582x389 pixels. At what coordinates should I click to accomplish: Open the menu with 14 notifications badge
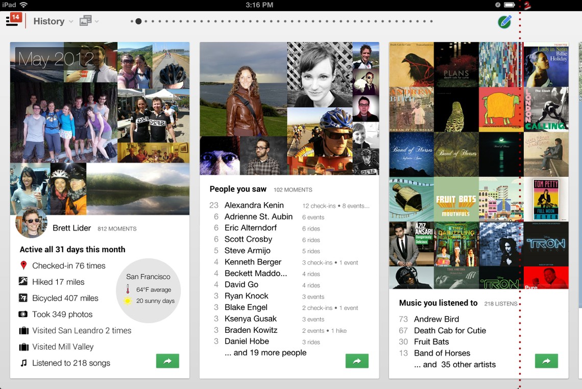click(x=13, y=20)
